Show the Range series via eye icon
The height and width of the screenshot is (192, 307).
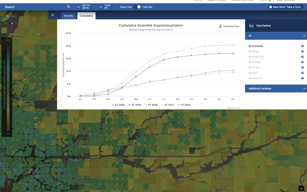coord(250,51)
